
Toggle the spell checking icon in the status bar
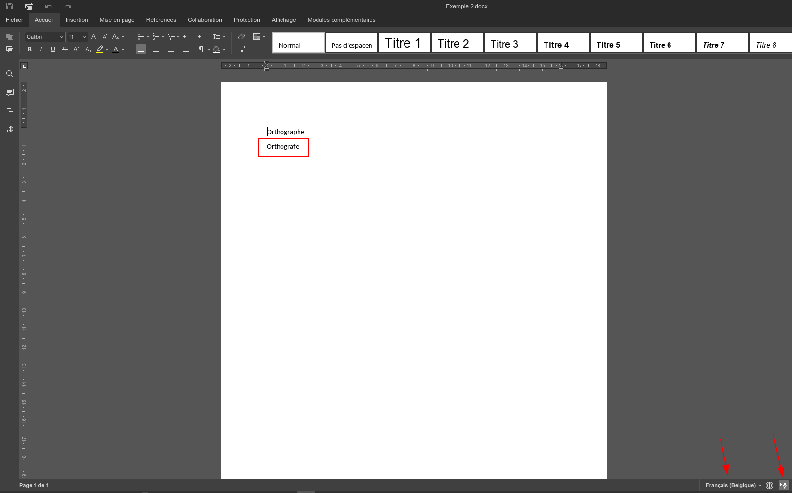click(x=783, y=485)
